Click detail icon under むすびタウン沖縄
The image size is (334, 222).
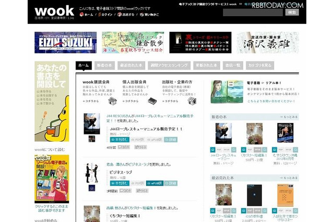coord(295,150)
